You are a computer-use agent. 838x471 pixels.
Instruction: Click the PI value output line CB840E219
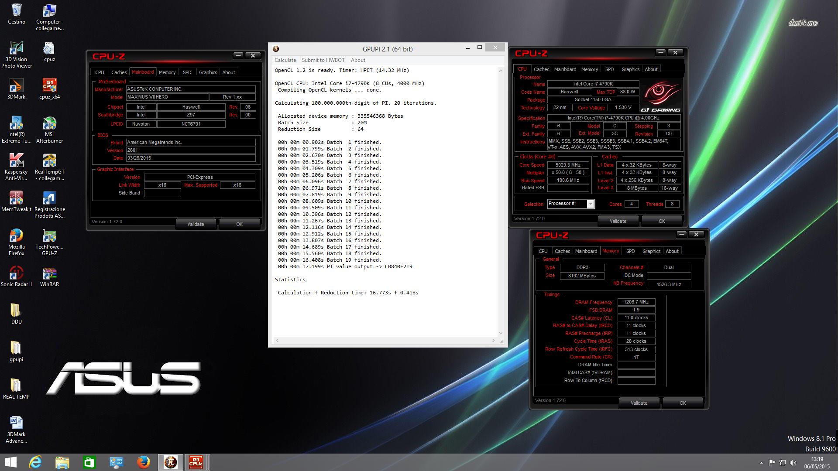pyautogui.click(x=345, y=266)
